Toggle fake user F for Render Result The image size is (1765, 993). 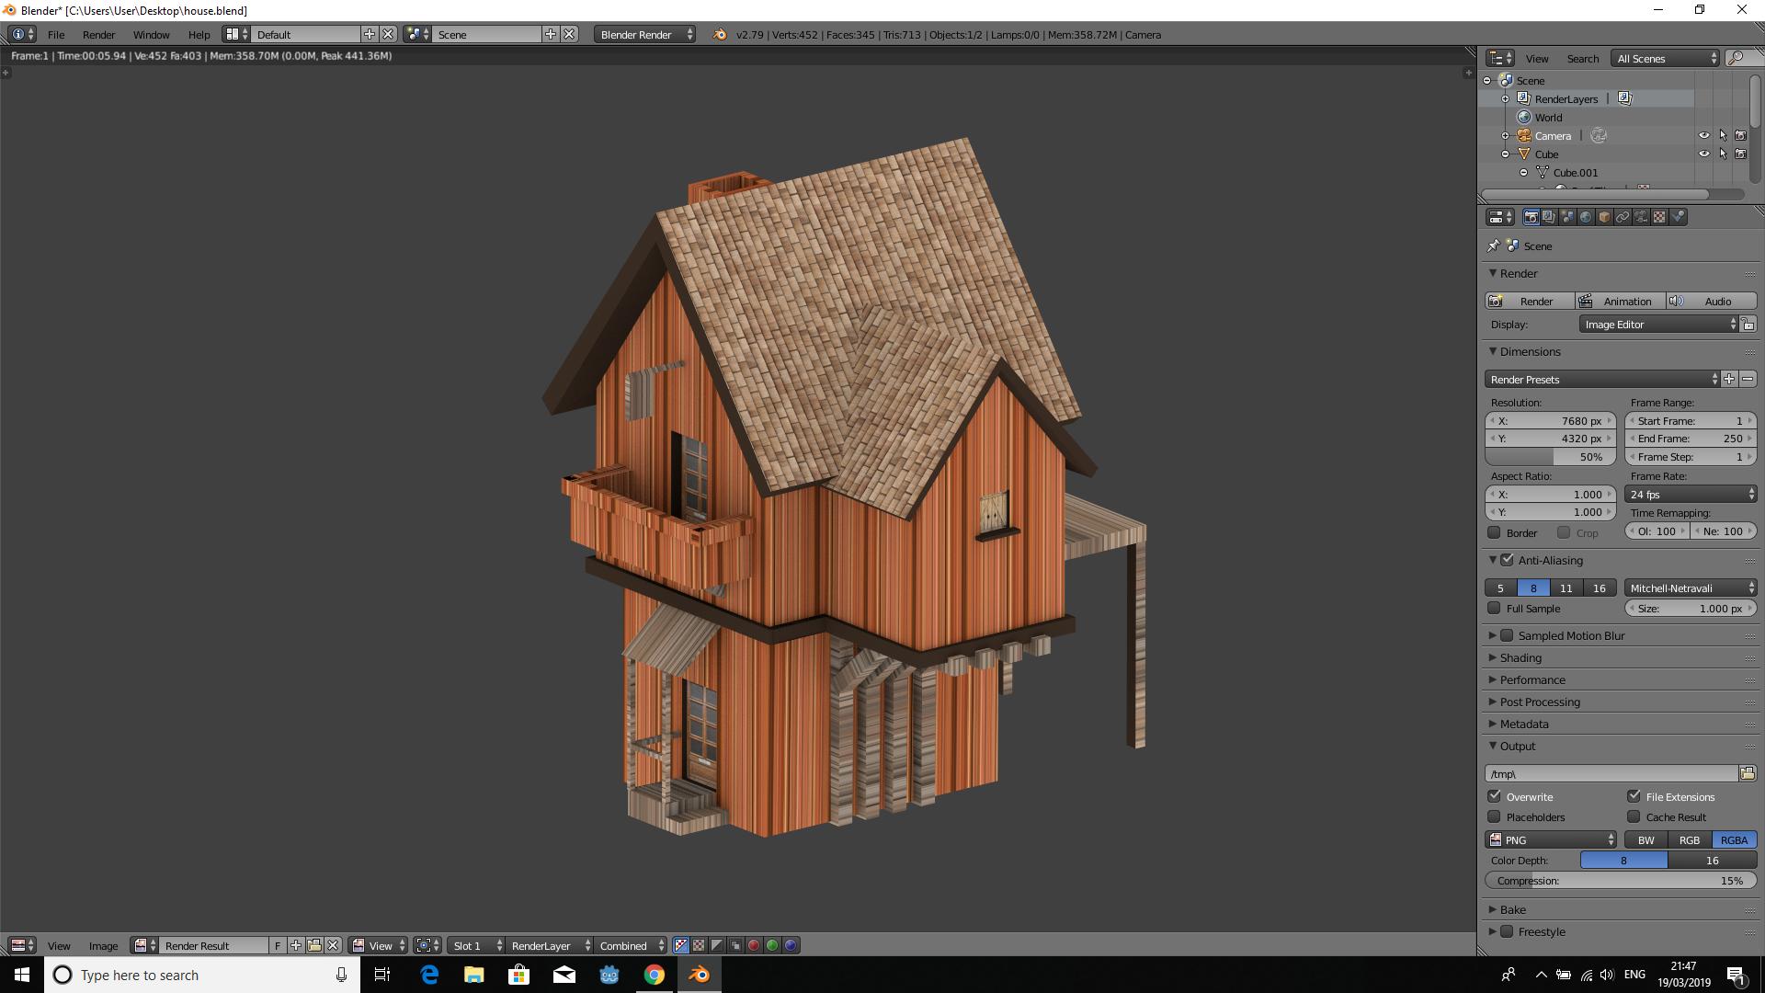pos(278,945)
